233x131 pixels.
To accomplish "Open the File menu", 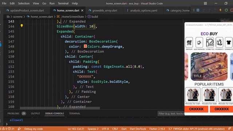I will coord(4,3).
